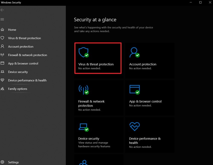This screenshot has width=213, height=165.
Task: Click the shield icon beside Virus & threat protection
Action: [x=3, y=38]
